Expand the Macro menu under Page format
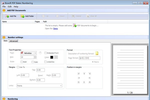 95,62
